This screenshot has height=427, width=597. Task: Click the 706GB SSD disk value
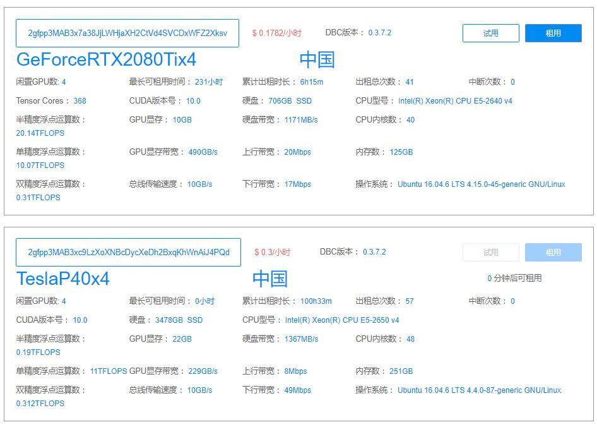[x=290, y=101]
